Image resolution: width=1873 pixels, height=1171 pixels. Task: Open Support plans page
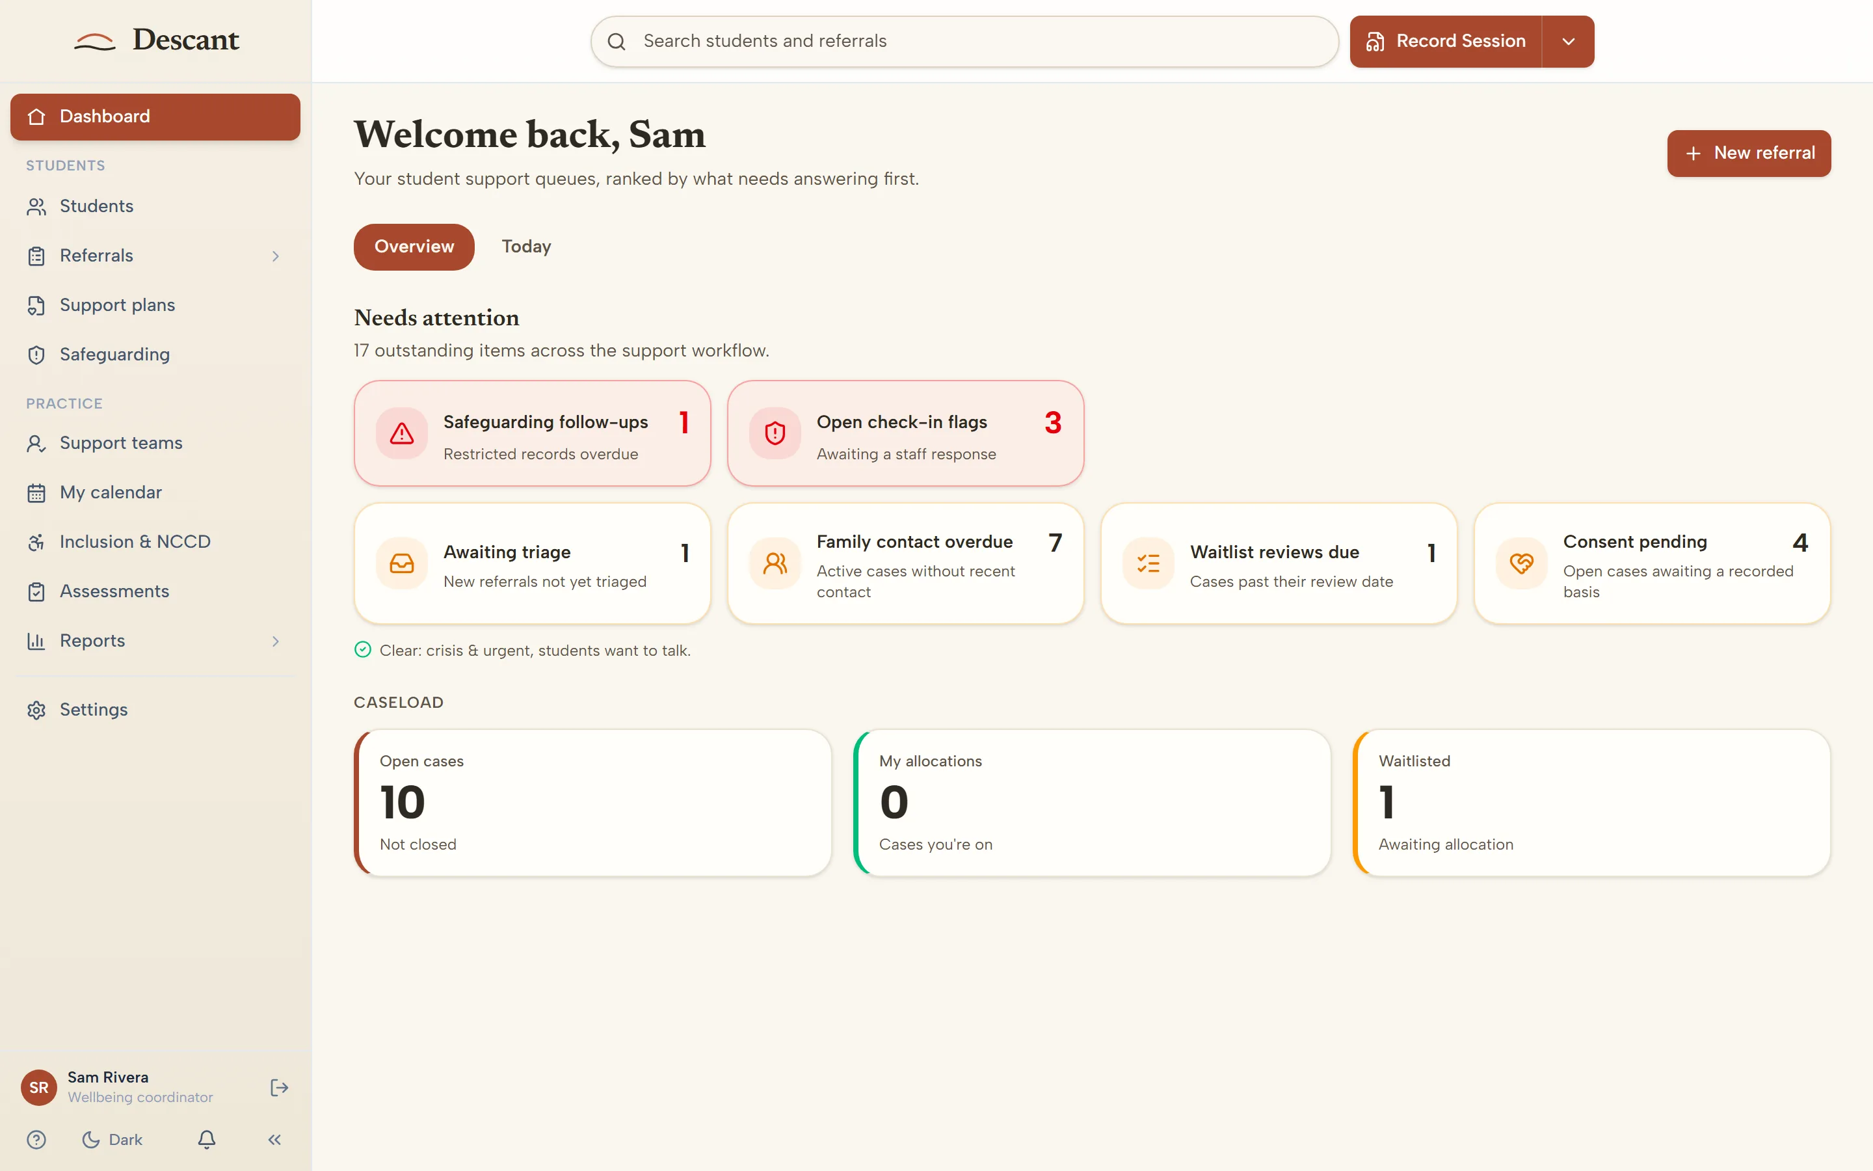point(155,305)
